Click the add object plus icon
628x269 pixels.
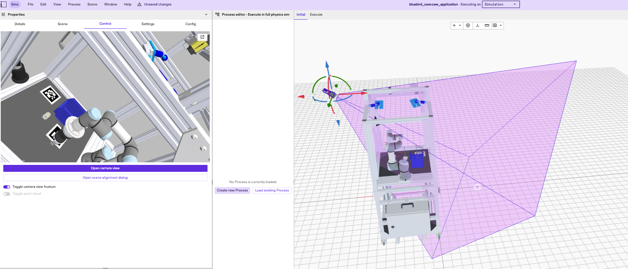[454, 25]
